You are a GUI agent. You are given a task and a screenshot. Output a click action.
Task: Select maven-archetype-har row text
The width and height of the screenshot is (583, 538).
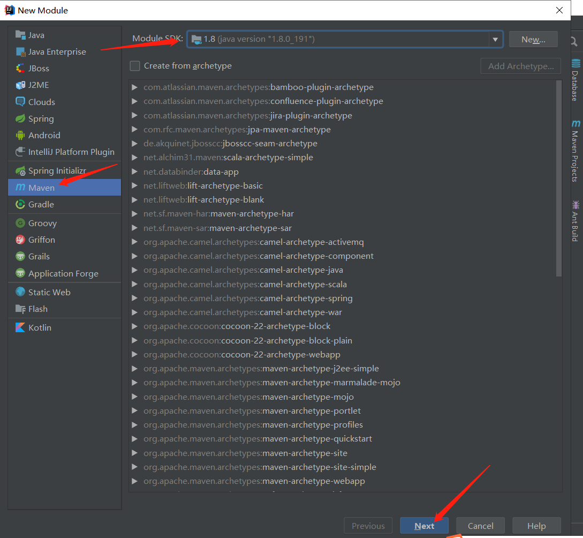pos(218,214)
